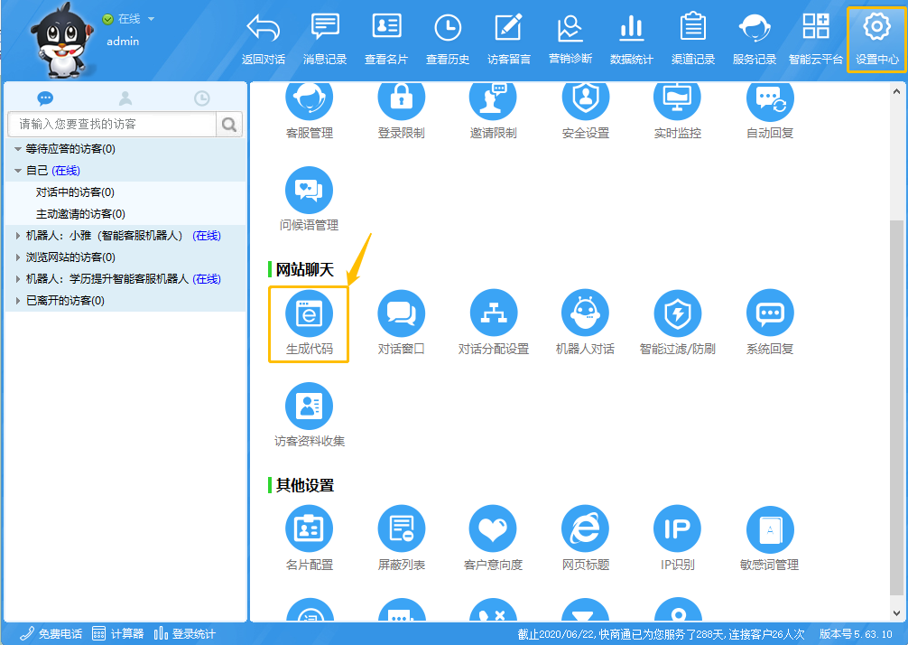Open 客户意向度 heart icon

(493, 528)
